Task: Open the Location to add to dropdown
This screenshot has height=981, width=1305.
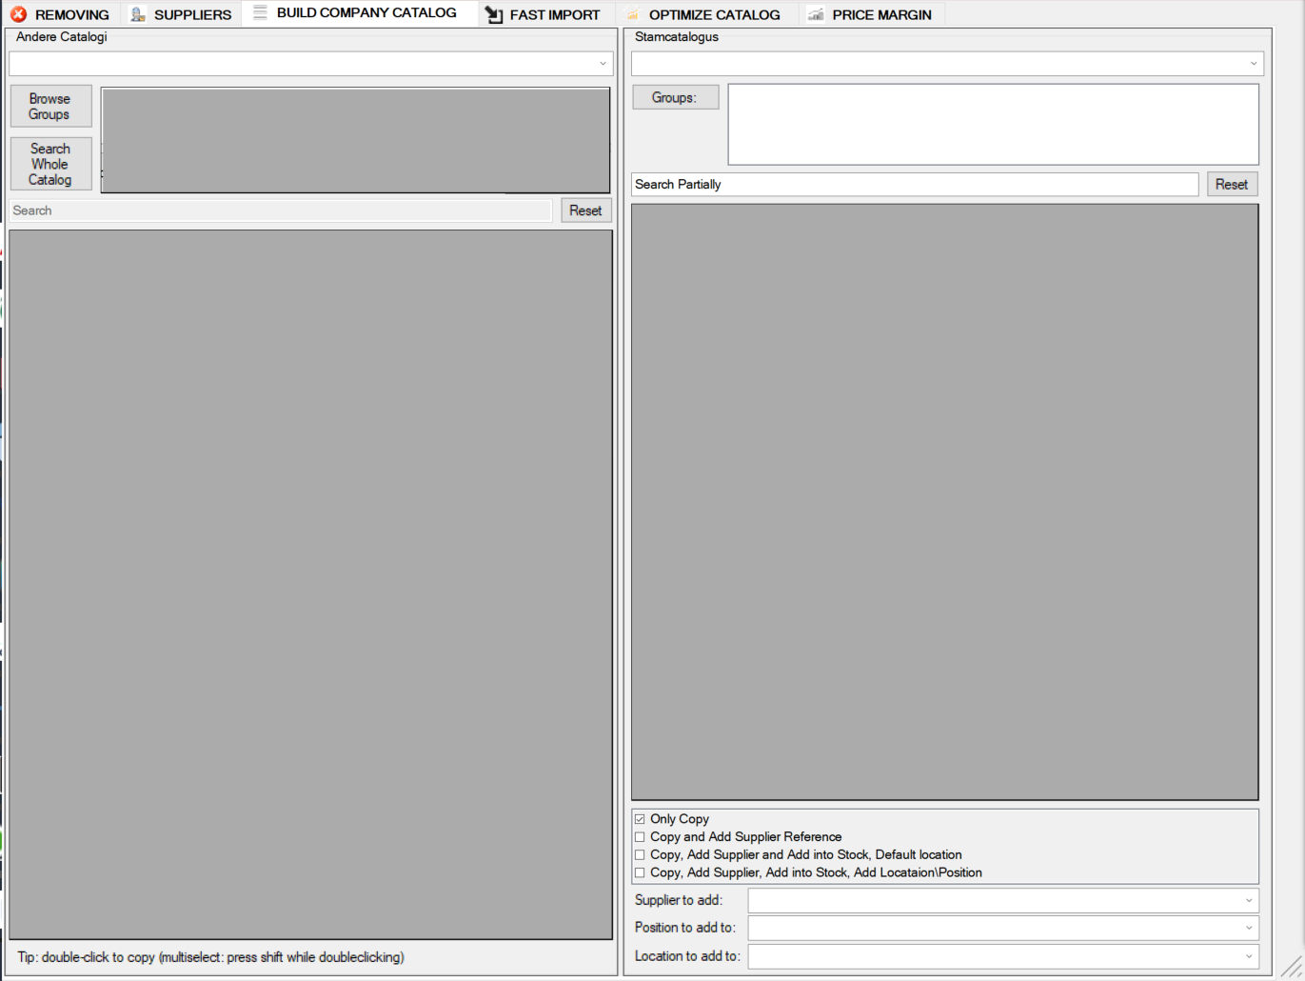Action: coord(1249,956)
